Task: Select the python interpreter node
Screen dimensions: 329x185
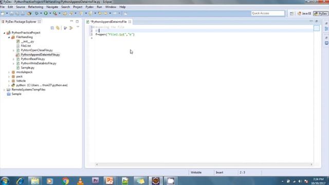Action: [x=42, y=85]
